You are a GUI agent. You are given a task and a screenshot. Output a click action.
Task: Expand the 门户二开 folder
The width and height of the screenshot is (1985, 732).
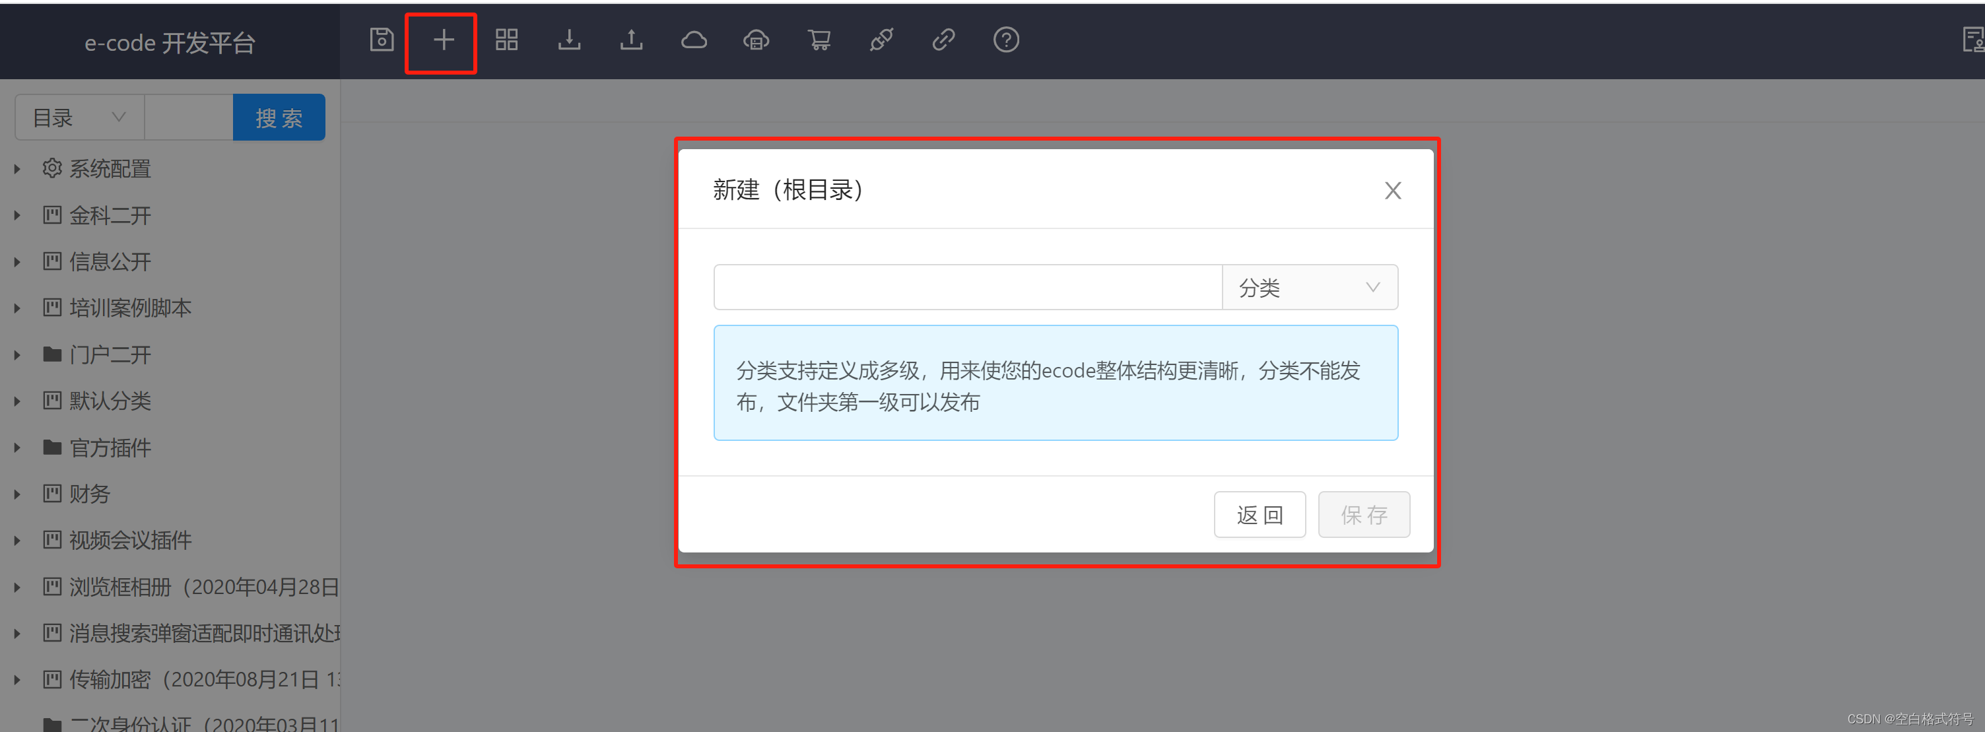click(x=18, y=354)
